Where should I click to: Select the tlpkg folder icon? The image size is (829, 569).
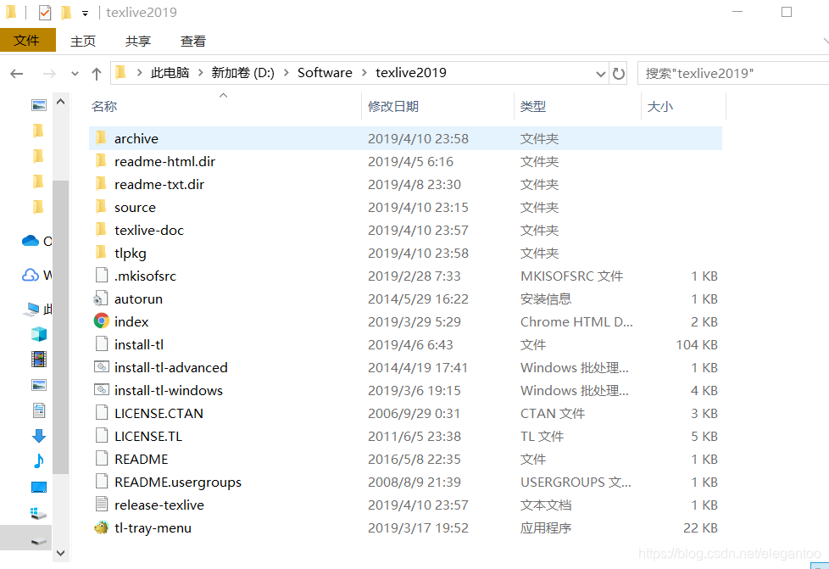tap(101, 253)
